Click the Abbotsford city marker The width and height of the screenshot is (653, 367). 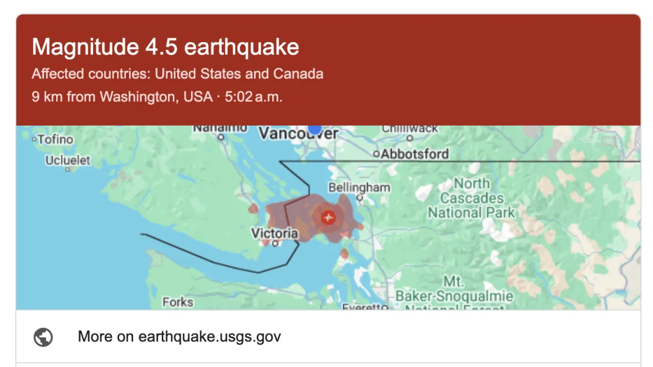click(x=376, y=154)
